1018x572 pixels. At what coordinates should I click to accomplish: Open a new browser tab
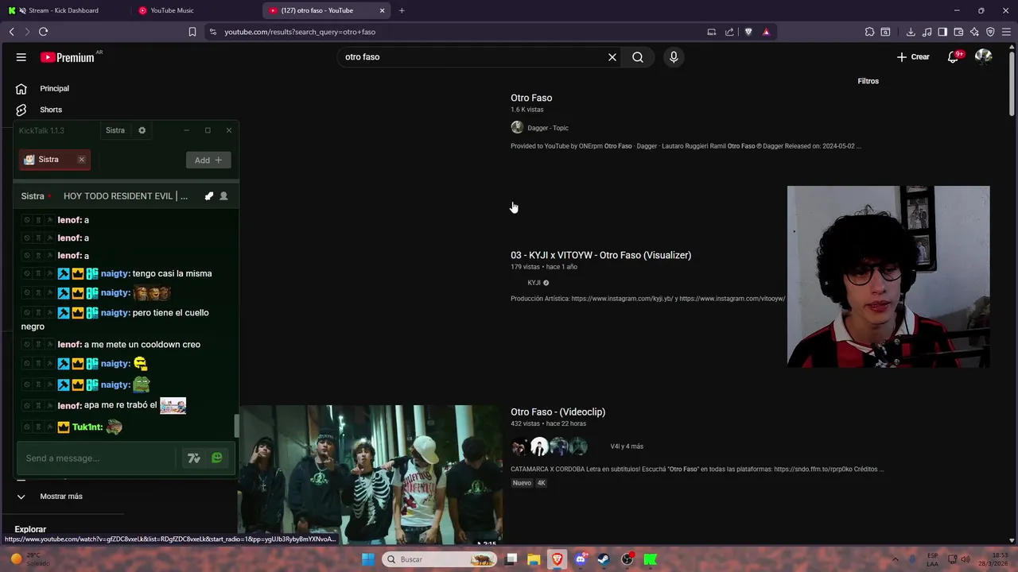402,10
